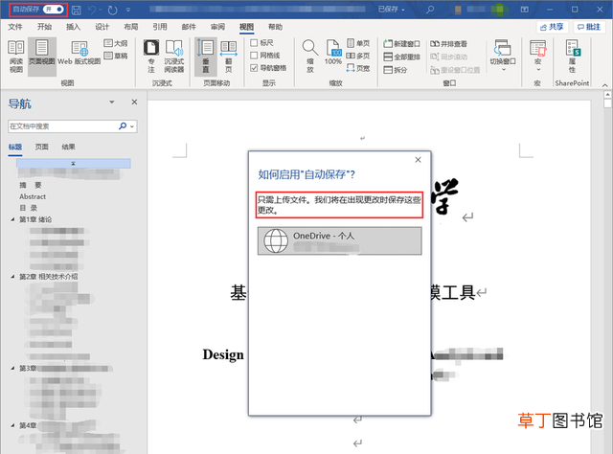Screen dimensions: 613x454
Task: Switch to the 审阅 ribbon tab
Action: pyautogui.click(x=217, y=27)
